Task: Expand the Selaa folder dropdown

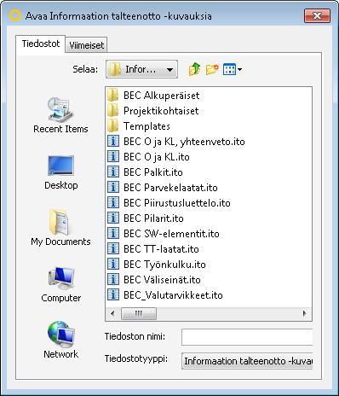Action: 141,69
